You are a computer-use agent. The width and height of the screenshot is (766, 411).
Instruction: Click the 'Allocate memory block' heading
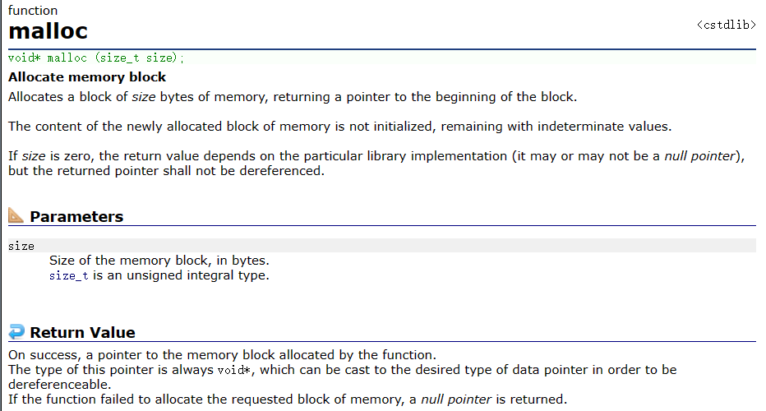[x=87, y=77]
